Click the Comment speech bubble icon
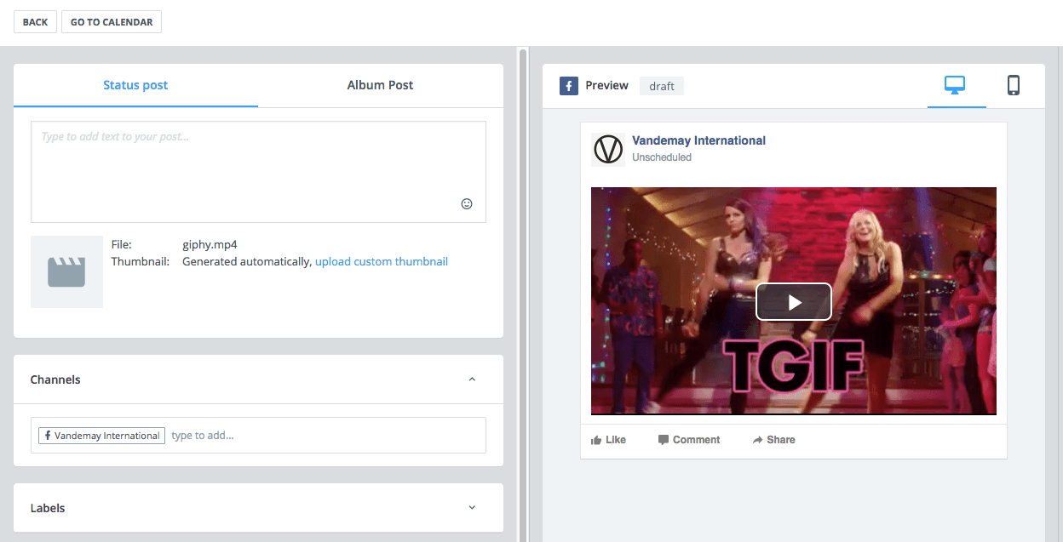 (664, 440)
